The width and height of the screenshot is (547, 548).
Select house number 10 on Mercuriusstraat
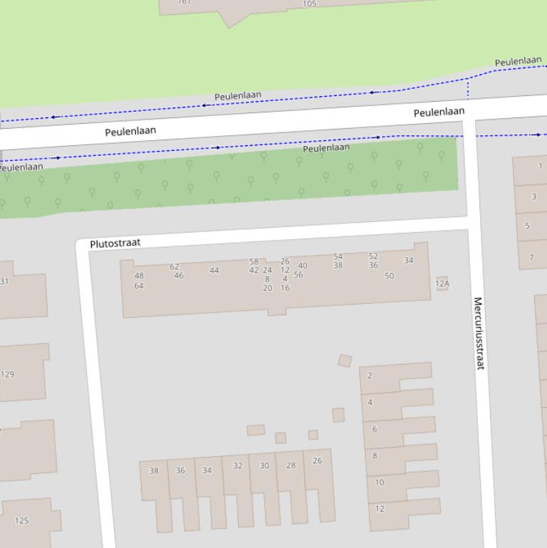tap(379, 483)
